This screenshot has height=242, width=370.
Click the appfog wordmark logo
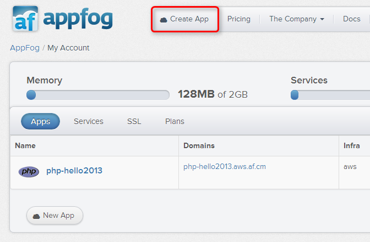(78, 19)
